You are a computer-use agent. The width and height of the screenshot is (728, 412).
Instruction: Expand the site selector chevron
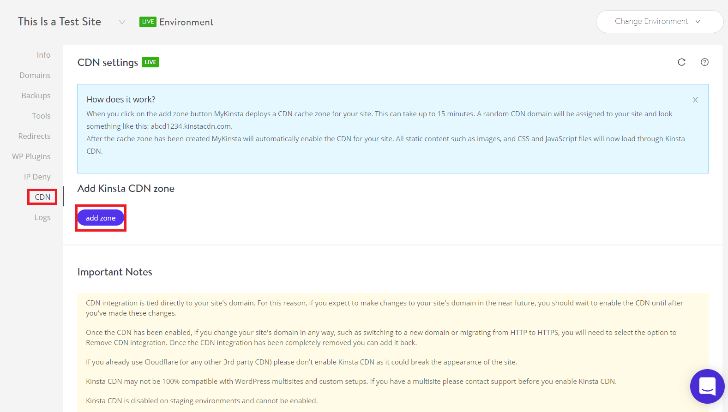click(x=122, y=22)
